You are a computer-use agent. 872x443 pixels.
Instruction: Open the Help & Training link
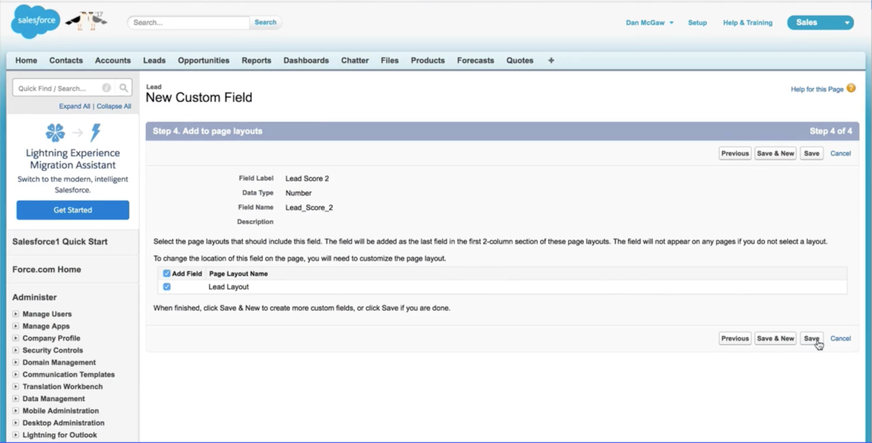click(748, 23)
